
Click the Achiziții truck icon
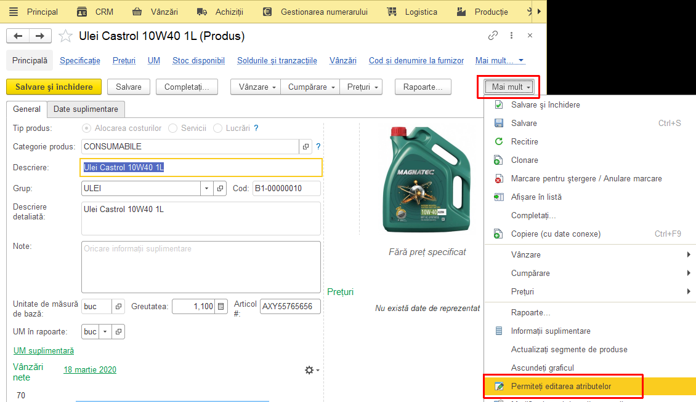pos(202,12)
